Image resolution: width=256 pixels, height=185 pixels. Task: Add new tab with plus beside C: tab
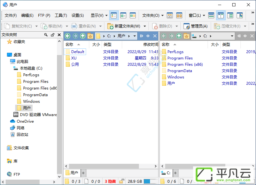pyautogui.click(x=175, y=173)
